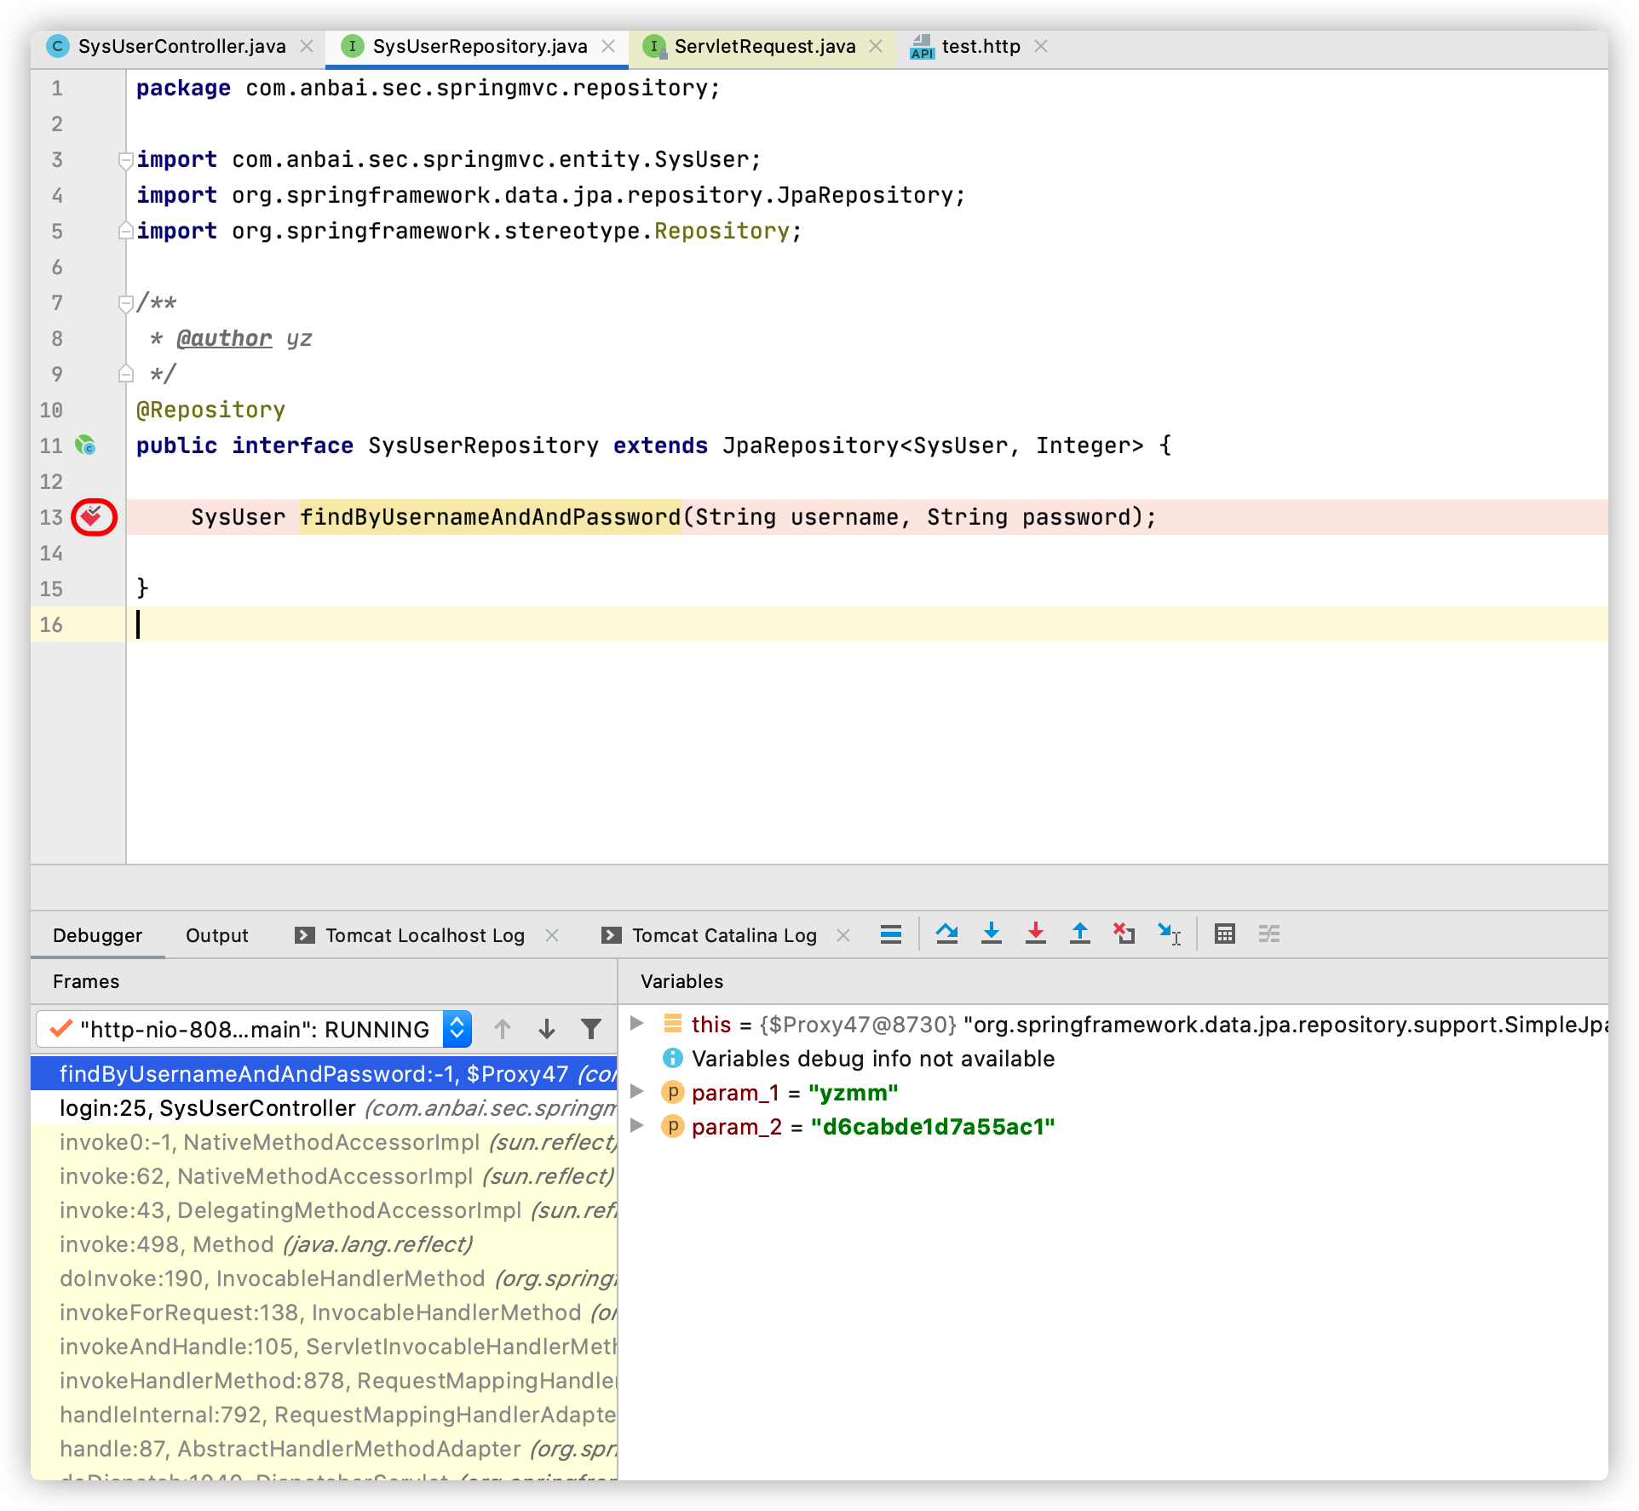
Task: Click the Show Execution Point icon
Action: [x=891, y=934]
